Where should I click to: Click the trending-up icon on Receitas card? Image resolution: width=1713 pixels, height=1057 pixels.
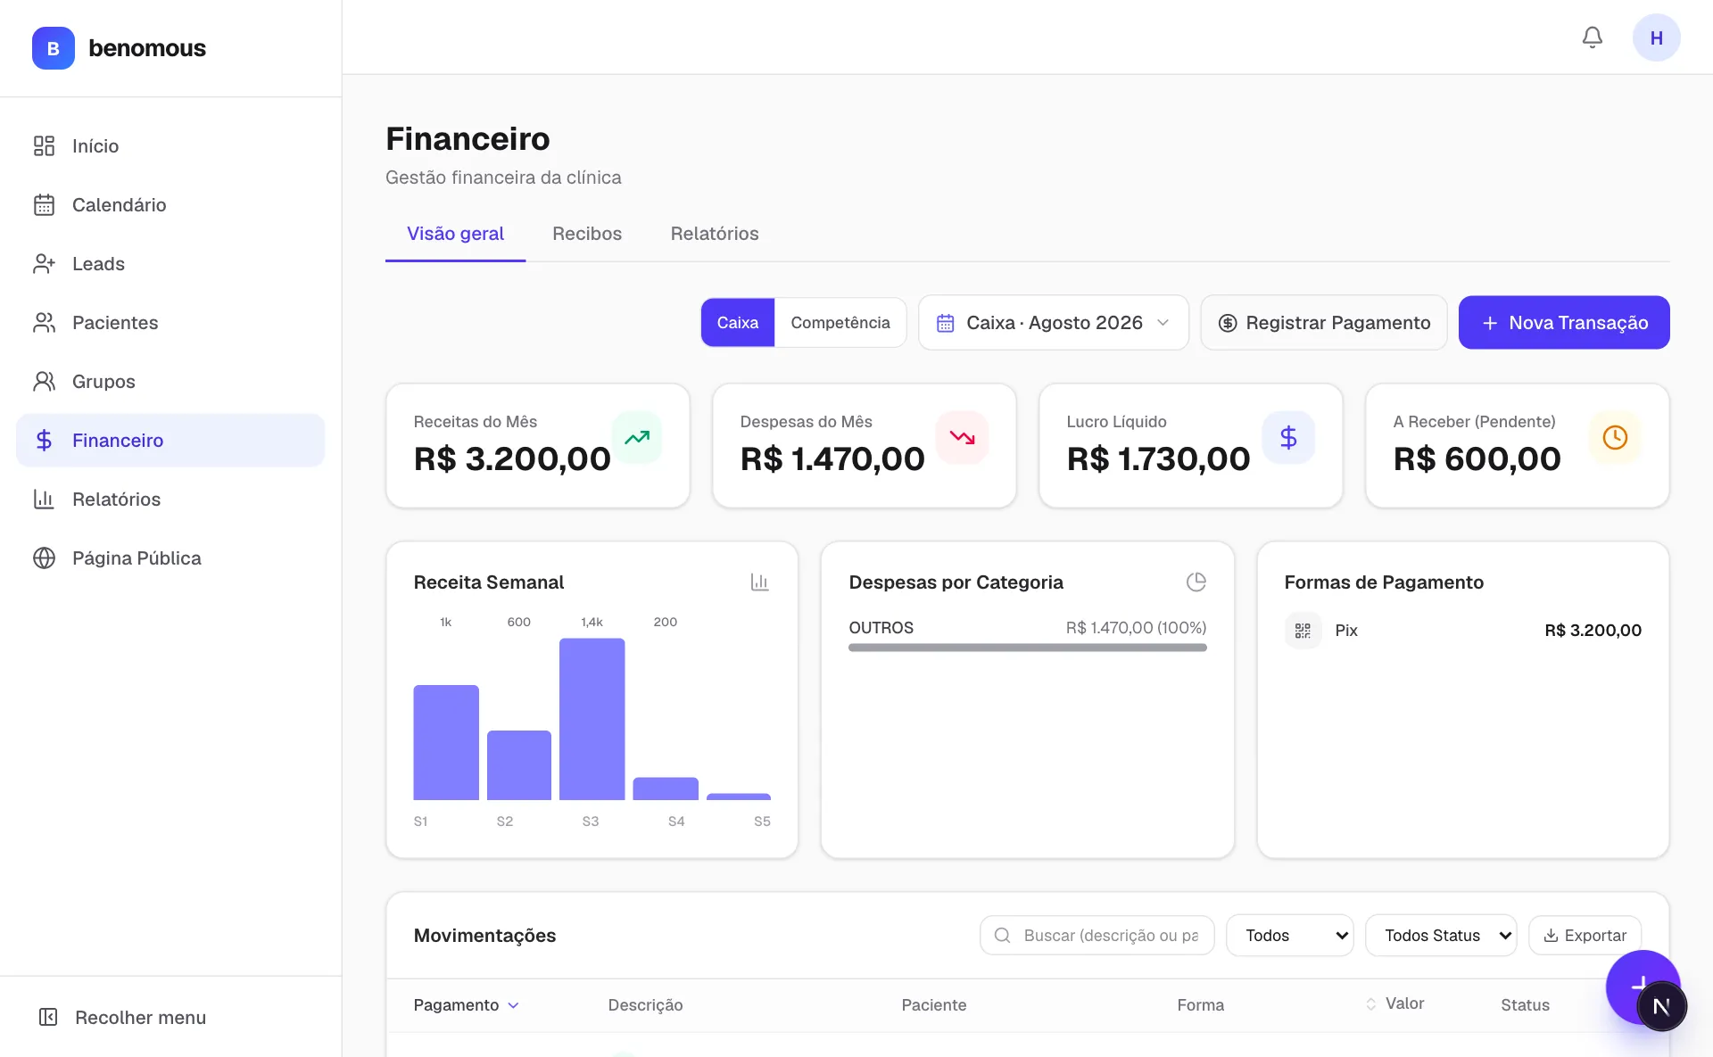tap(637, 437)
